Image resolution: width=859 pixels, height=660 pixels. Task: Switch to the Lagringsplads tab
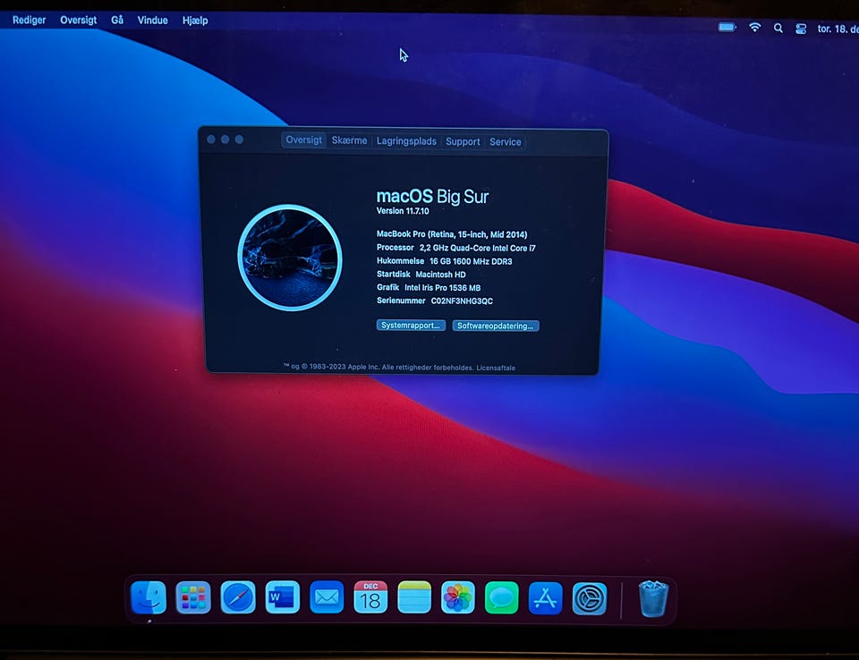click(406, 140)
